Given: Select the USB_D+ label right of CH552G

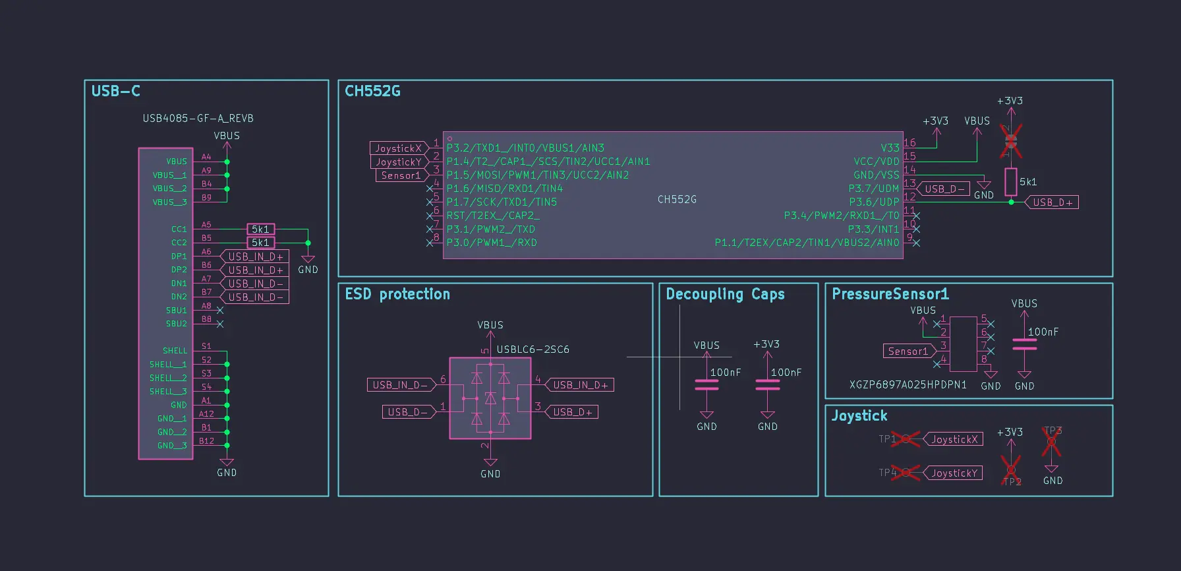Looking at the screenshot, I should (1052, 202).
